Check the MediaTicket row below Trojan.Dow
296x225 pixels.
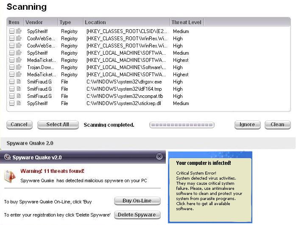(x=12, y=74)
